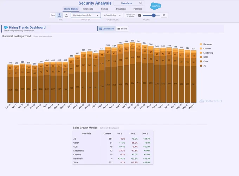Click the Board list icon
Image resolution: width=239 pixels, height=176 pixels.
coord(118,28)
